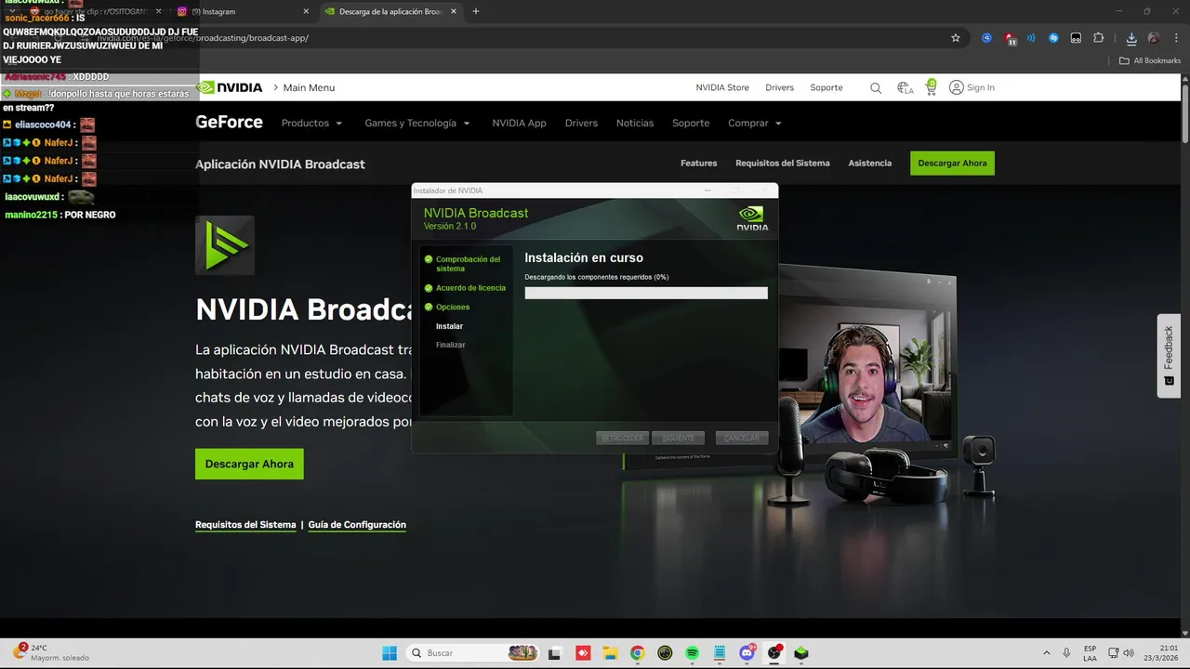The width and height of the screenshot is (1190, 669).
Task: Click the installer download progress bar
Action: point(646,293)
